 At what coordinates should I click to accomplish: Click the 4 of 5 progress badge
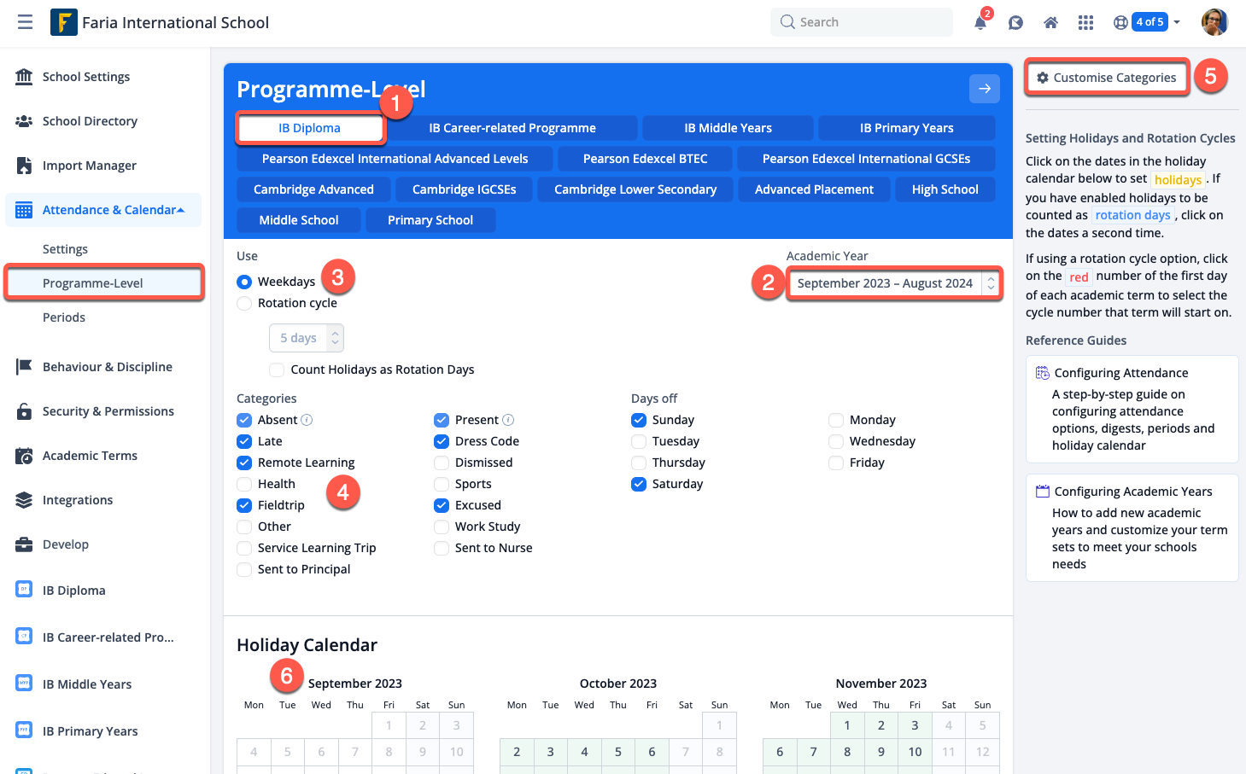[1149, 22]
